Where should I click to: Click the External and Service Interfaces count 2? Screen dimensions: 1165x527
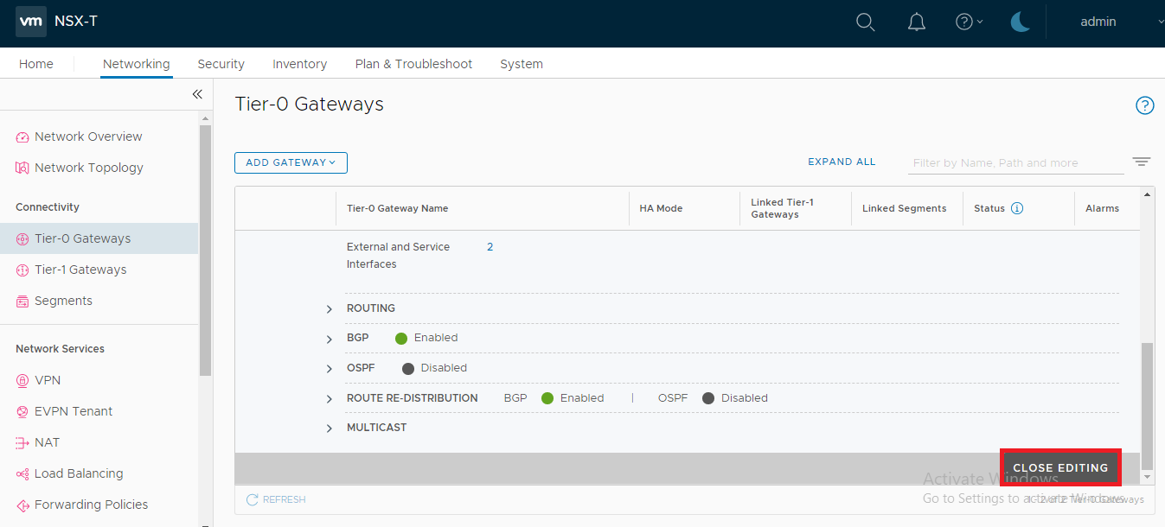point(490,247)
